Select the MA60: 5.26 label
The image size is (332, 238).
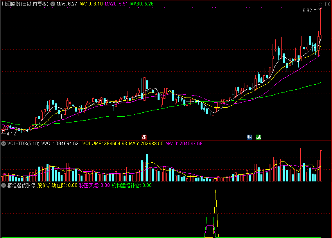[x=142, y=4]
